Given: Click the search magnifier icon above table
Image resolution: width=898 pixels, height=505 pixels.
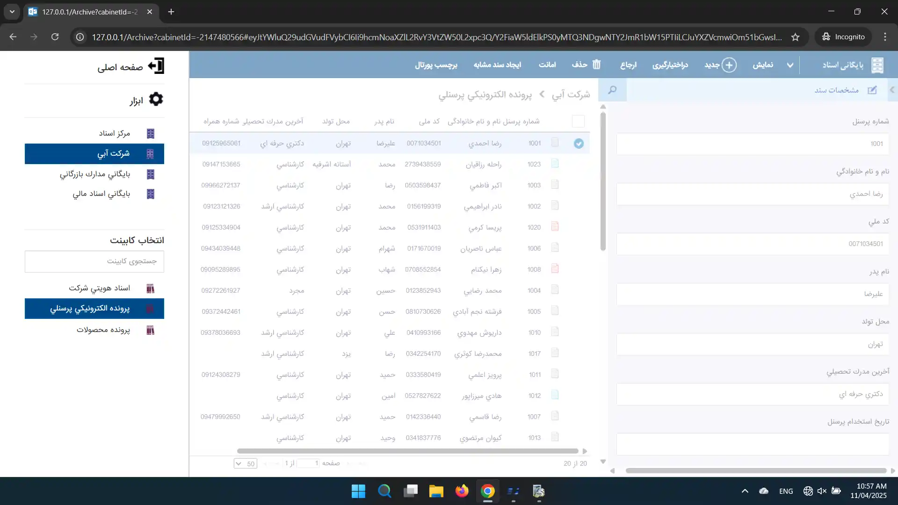Looking at the screenshot, I should tap(612, 90).
